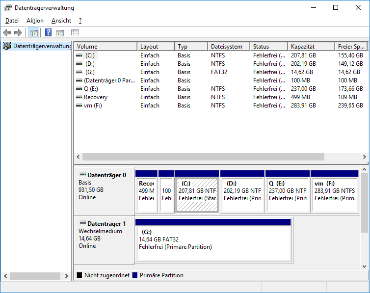Viewport: 370px width, 293px height.
Task: Click the 173,66 GB free space cell
Action: (x=350, y=89)
